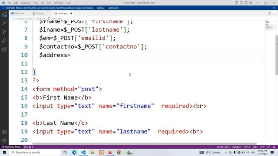
Task: Change line ending via CRLF indicator
Action: tap(255, 147)
